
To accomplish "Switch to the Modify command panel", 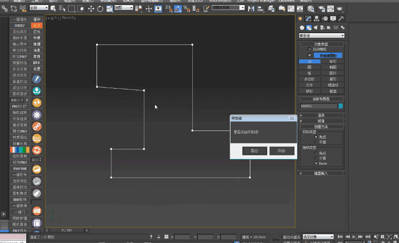I will click(x=308, y=19).
